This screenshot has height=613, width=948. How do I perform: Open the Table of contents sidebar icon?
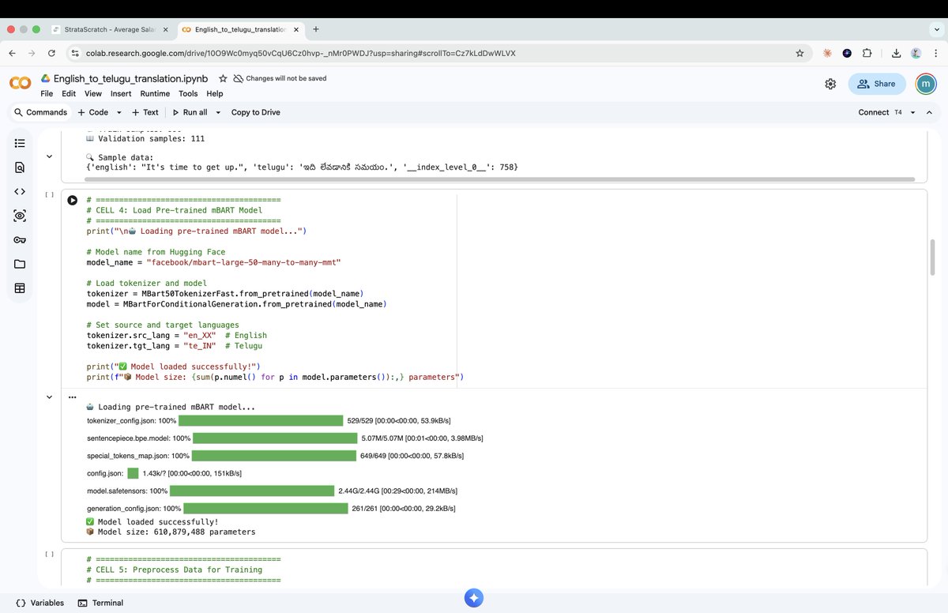pos(20,143)
